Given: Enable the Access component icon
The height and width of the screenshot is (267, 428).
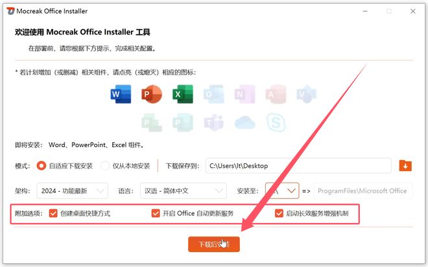Looking at the screenshot, I should tap(276, 94).
